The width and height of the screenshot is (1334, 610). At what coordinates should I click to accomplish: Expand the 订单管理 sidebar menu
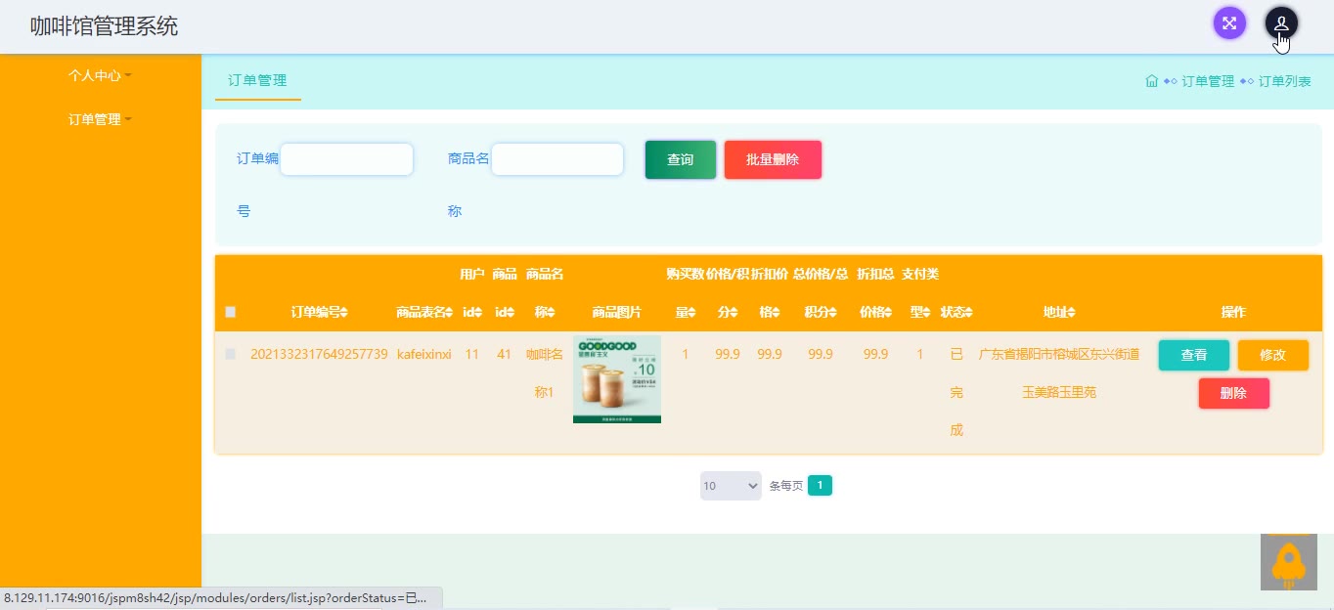coord(100,119)
